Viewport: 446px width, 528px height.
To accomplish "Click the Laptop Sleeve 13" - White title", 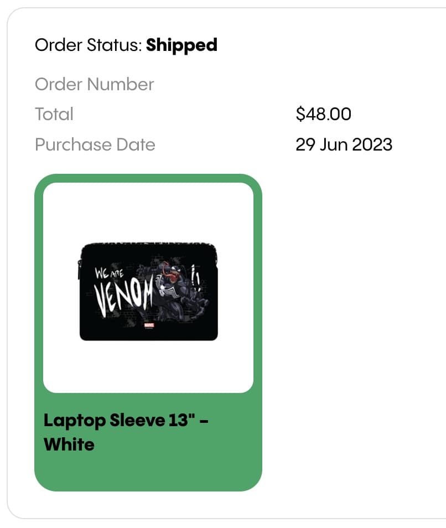I will click(126, 432).
